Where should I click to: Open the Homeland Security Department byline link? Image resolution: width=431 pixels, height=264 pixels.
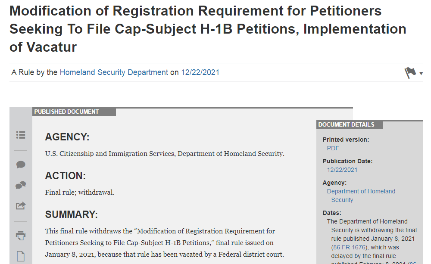[114, 72]
